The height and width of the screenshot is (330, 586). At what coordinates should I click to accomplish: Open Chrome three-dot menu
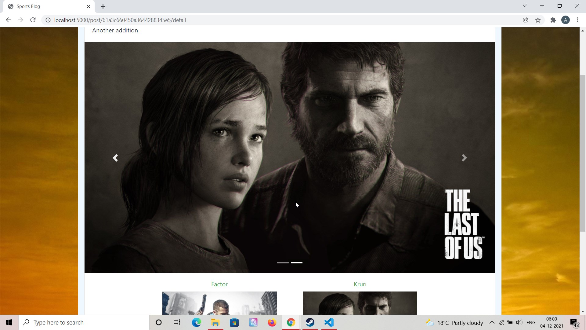click(x=577, y=20)
